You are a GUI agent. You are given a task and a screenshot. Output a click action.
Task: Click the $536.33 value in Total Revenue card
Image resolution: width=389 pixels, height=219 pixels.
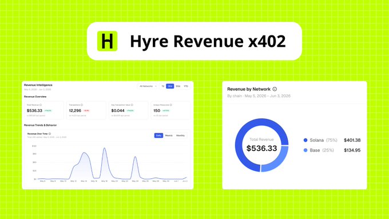pyautogui.click(x=34, y=110)
